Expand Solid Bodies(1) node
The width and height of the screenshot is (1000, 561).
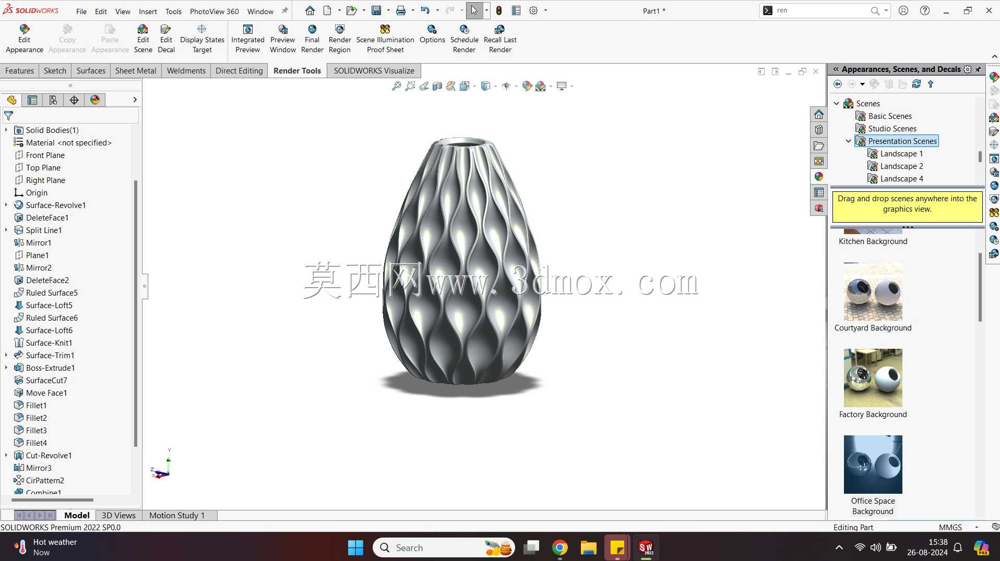point(6,130)
